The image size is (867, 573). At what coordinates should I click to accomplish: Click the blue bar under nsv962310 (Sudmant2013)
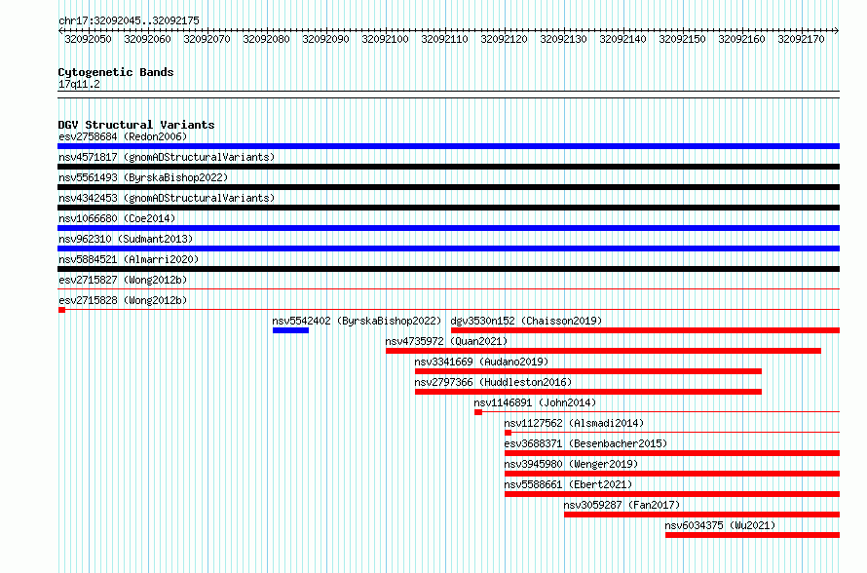(448, 248)
